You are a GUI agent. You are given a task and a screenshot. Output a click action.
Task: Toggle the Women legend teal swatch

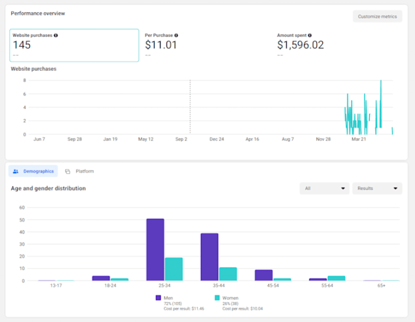point(217,298)
